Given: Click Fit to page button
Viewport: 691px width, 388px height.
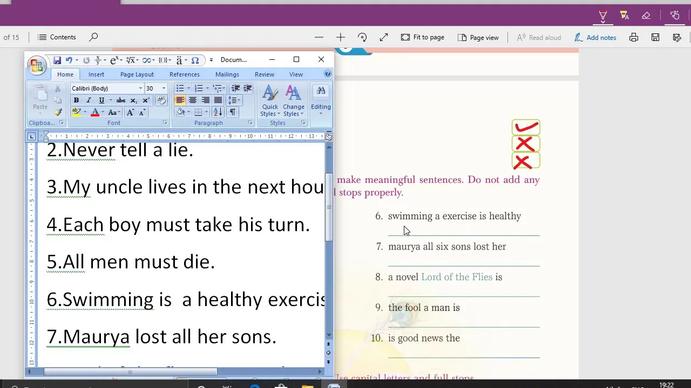Looking at the screenshot, I should point(423,37).
